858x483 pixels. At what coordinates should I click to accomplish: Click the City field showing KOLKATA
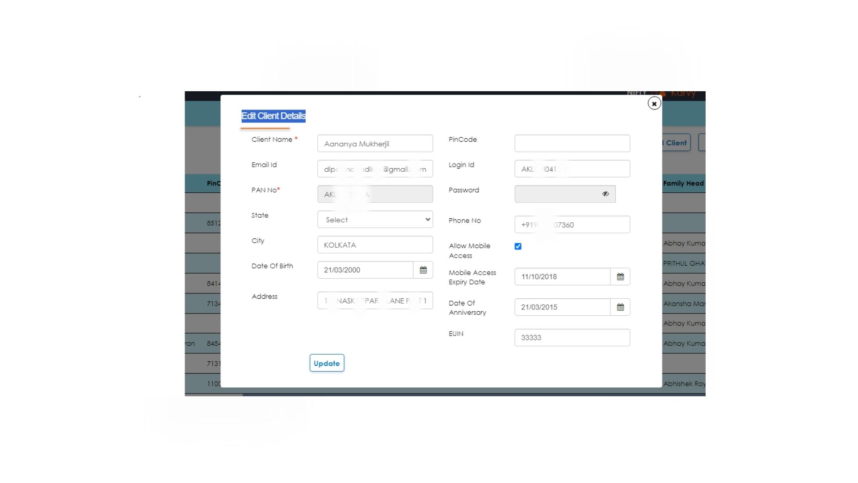pos(375,245)
